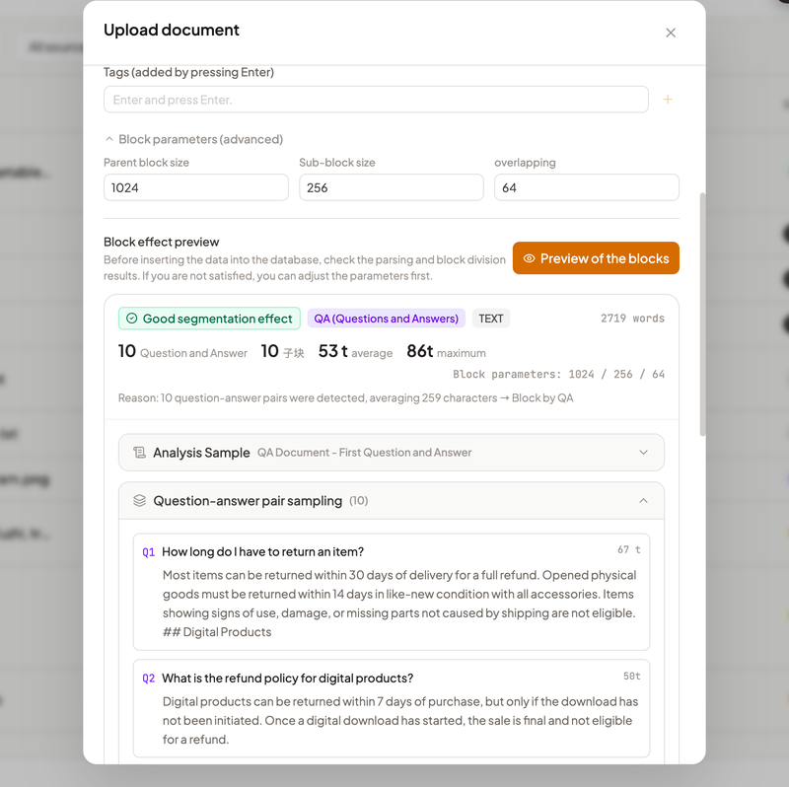Close the Upload document dialog
789x787 pixels.
coord(671,33)
